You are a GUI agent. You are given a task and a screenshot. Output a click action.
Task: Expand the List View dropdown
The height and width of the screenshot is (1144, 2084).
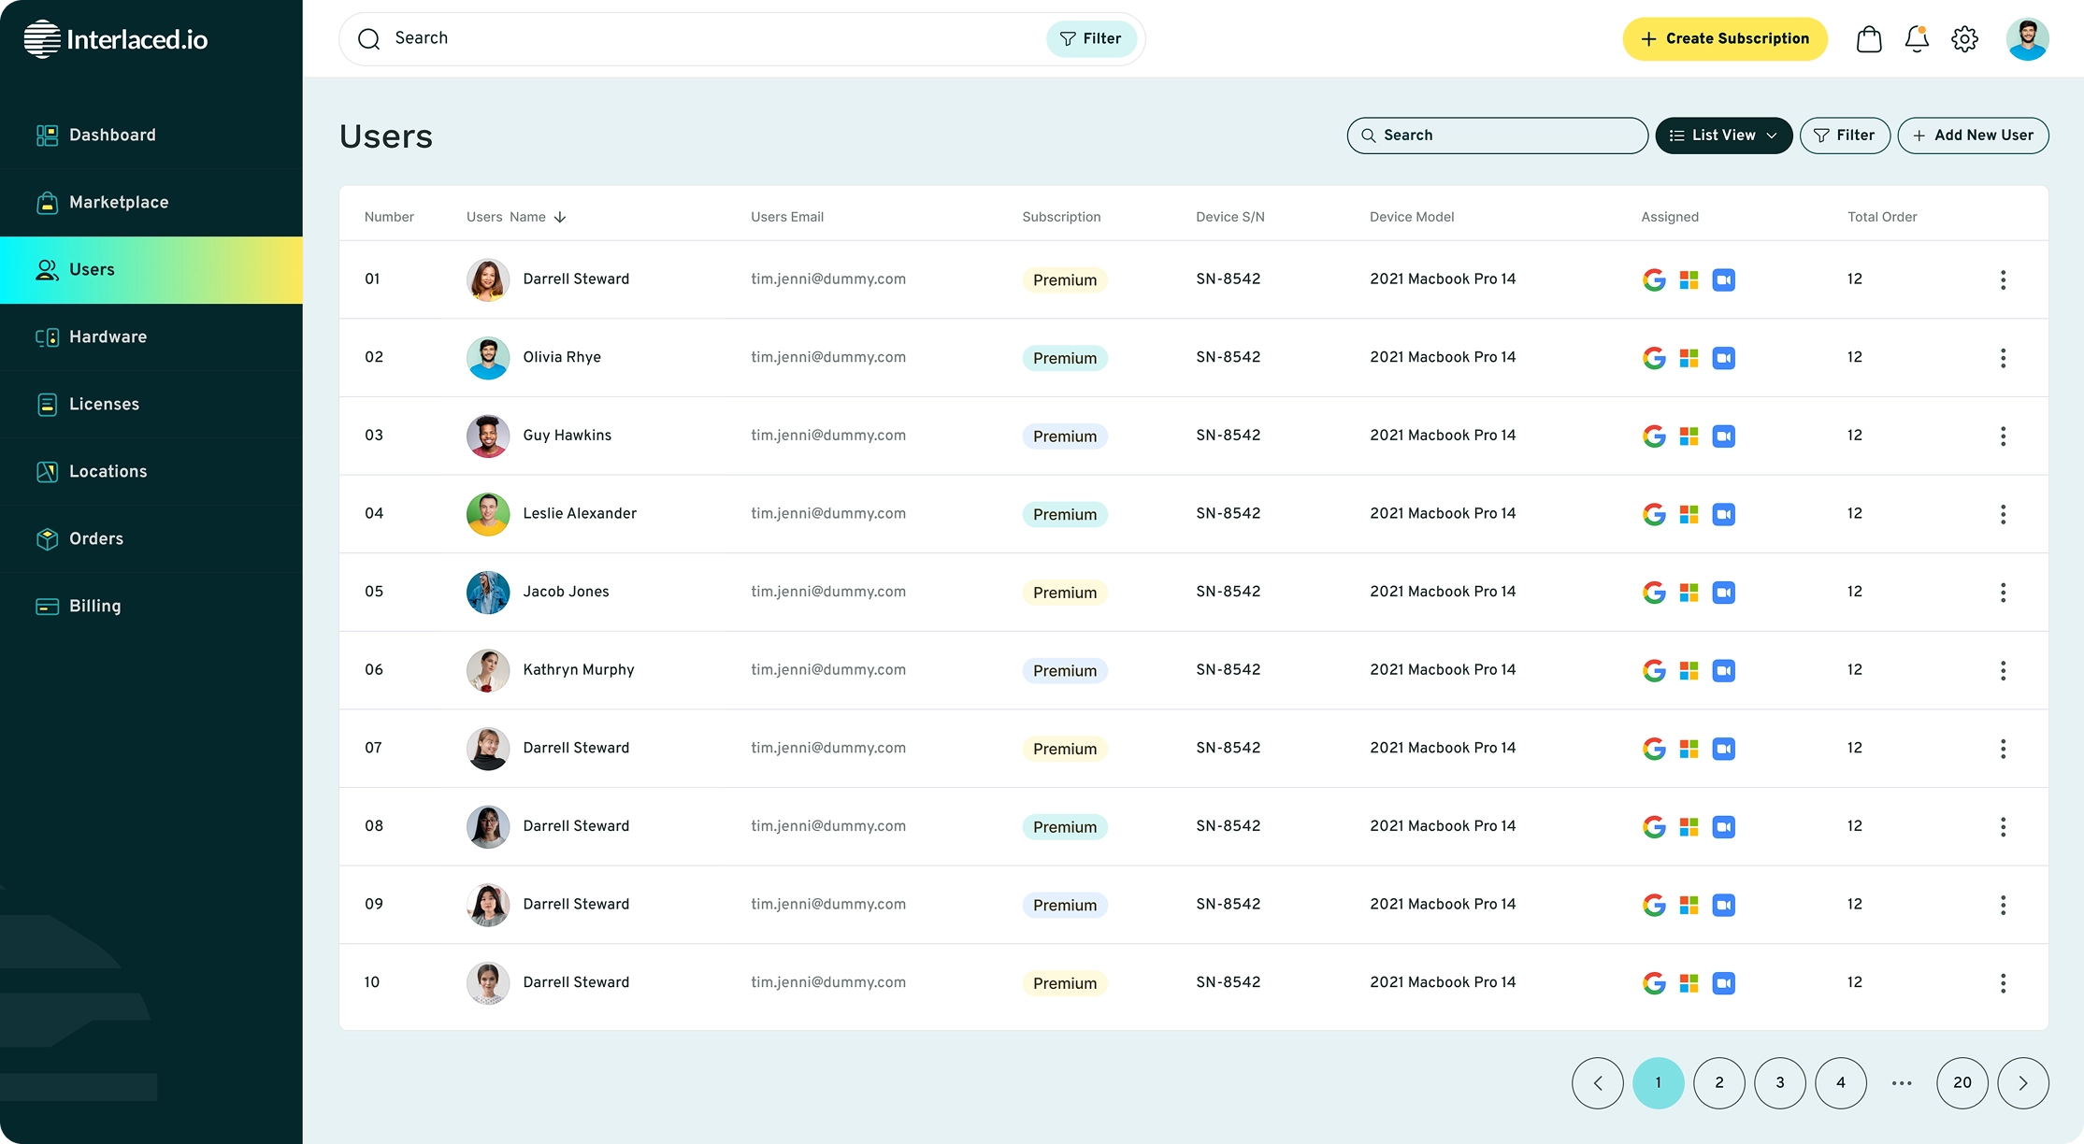1723,136
